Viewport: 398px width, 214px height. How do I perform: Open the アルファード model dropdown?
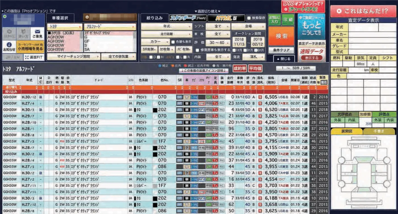click(110, 27)
